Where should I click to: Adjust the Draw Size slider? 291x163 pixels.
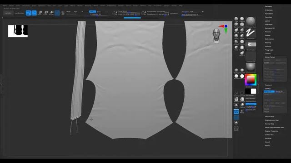click(x=129, y=14)
